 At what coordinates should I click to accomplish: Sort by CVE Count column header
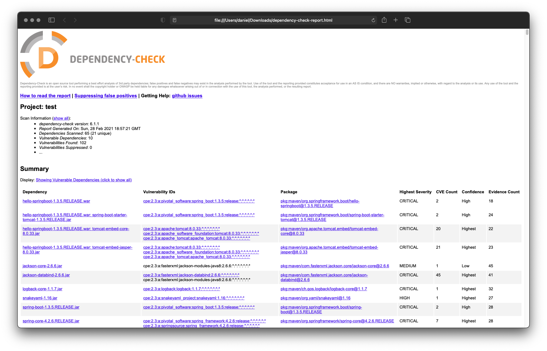446,192
